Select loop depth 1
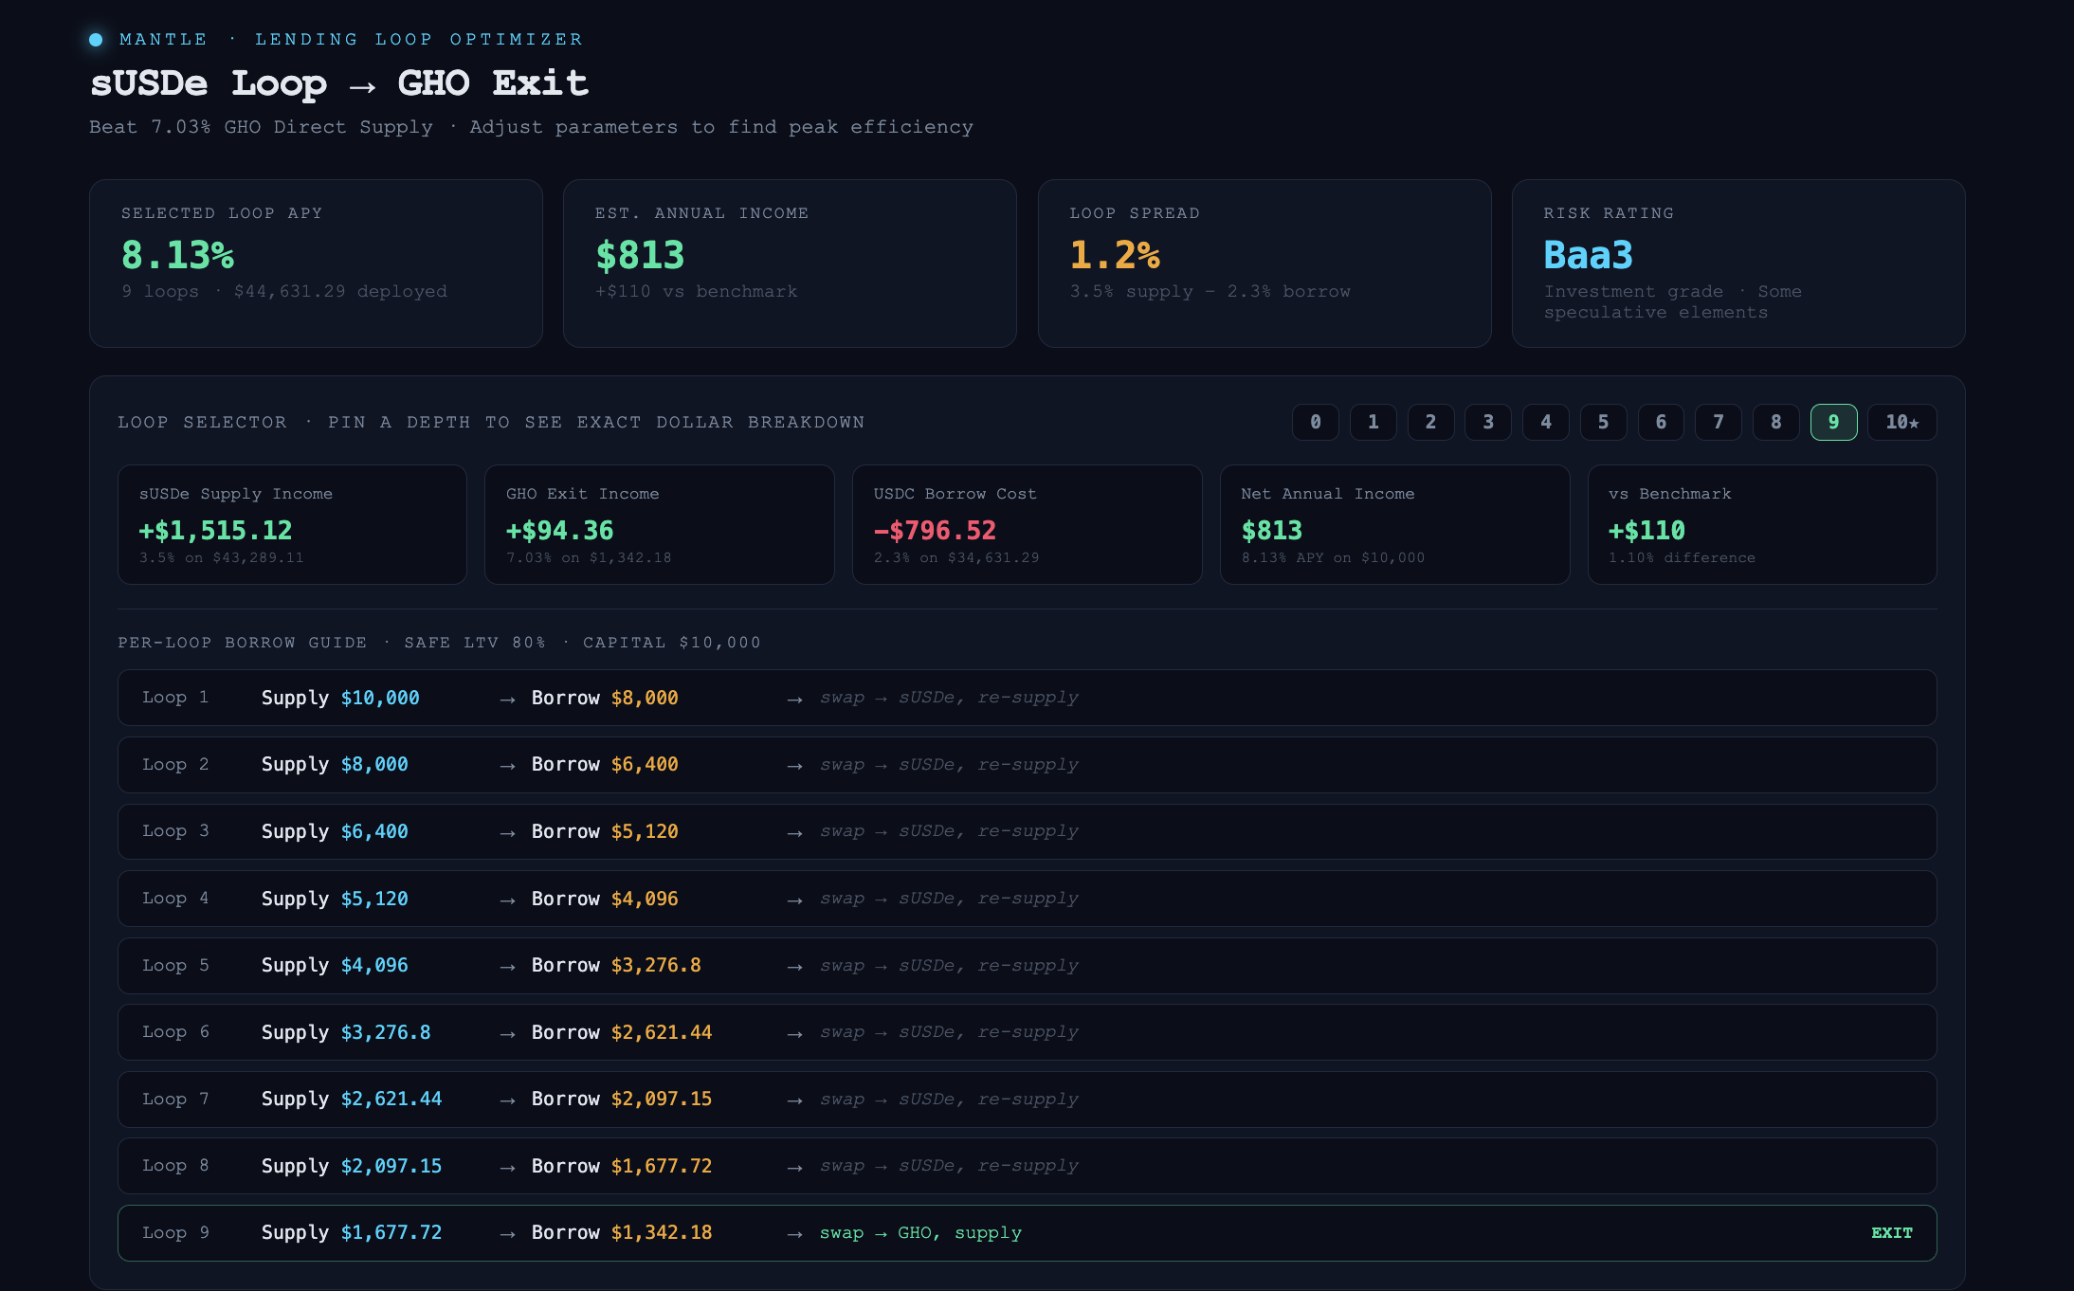 (x=1373, y=422)
